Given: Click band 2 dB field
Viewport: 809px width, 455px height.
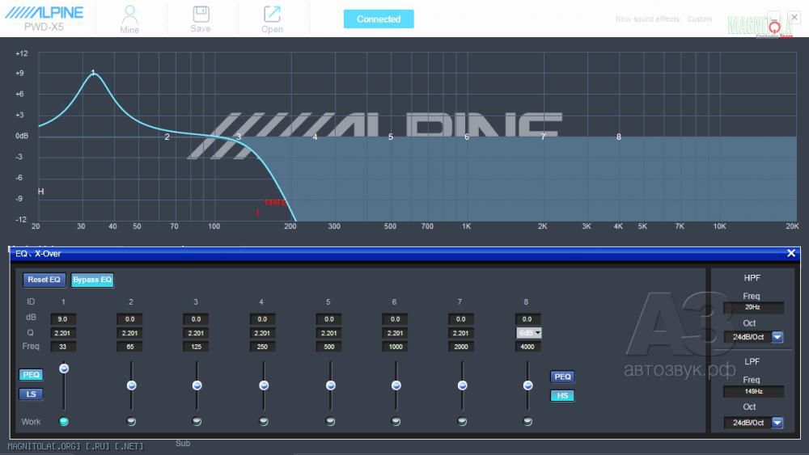Looking at the screenshot, I should [x=130, y=319].
